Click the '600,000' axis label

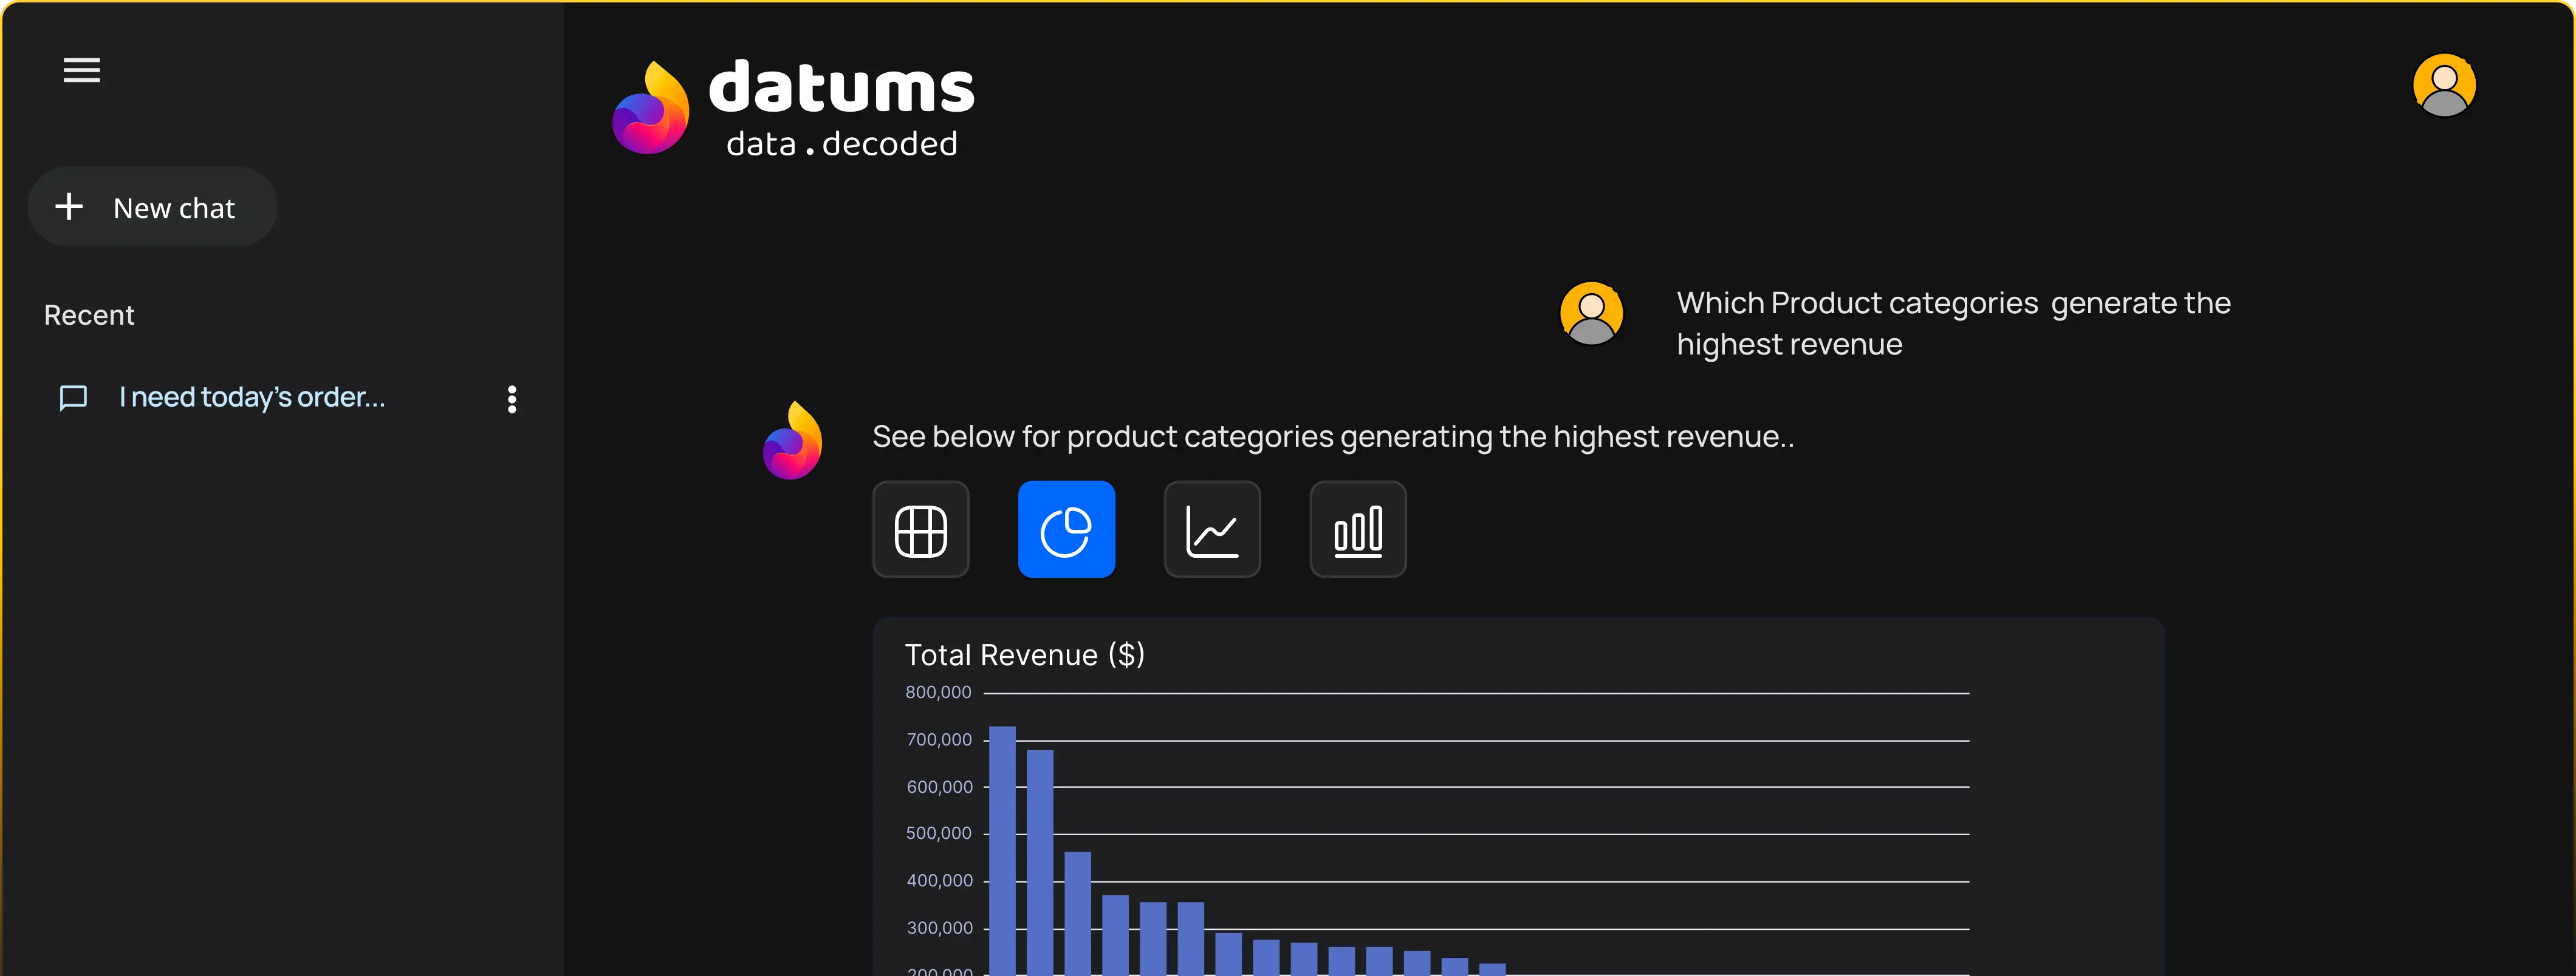tap(939, 787)
